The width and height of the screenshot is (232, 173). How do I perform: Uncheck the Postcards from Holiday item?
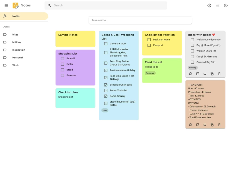tap(105, 70)
